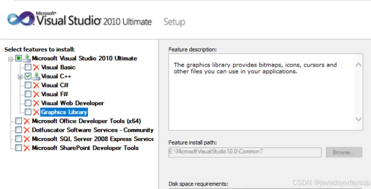371x189 pixels.
Task: Click the 'Disk space requirements:' label
Action: (198, 184)
